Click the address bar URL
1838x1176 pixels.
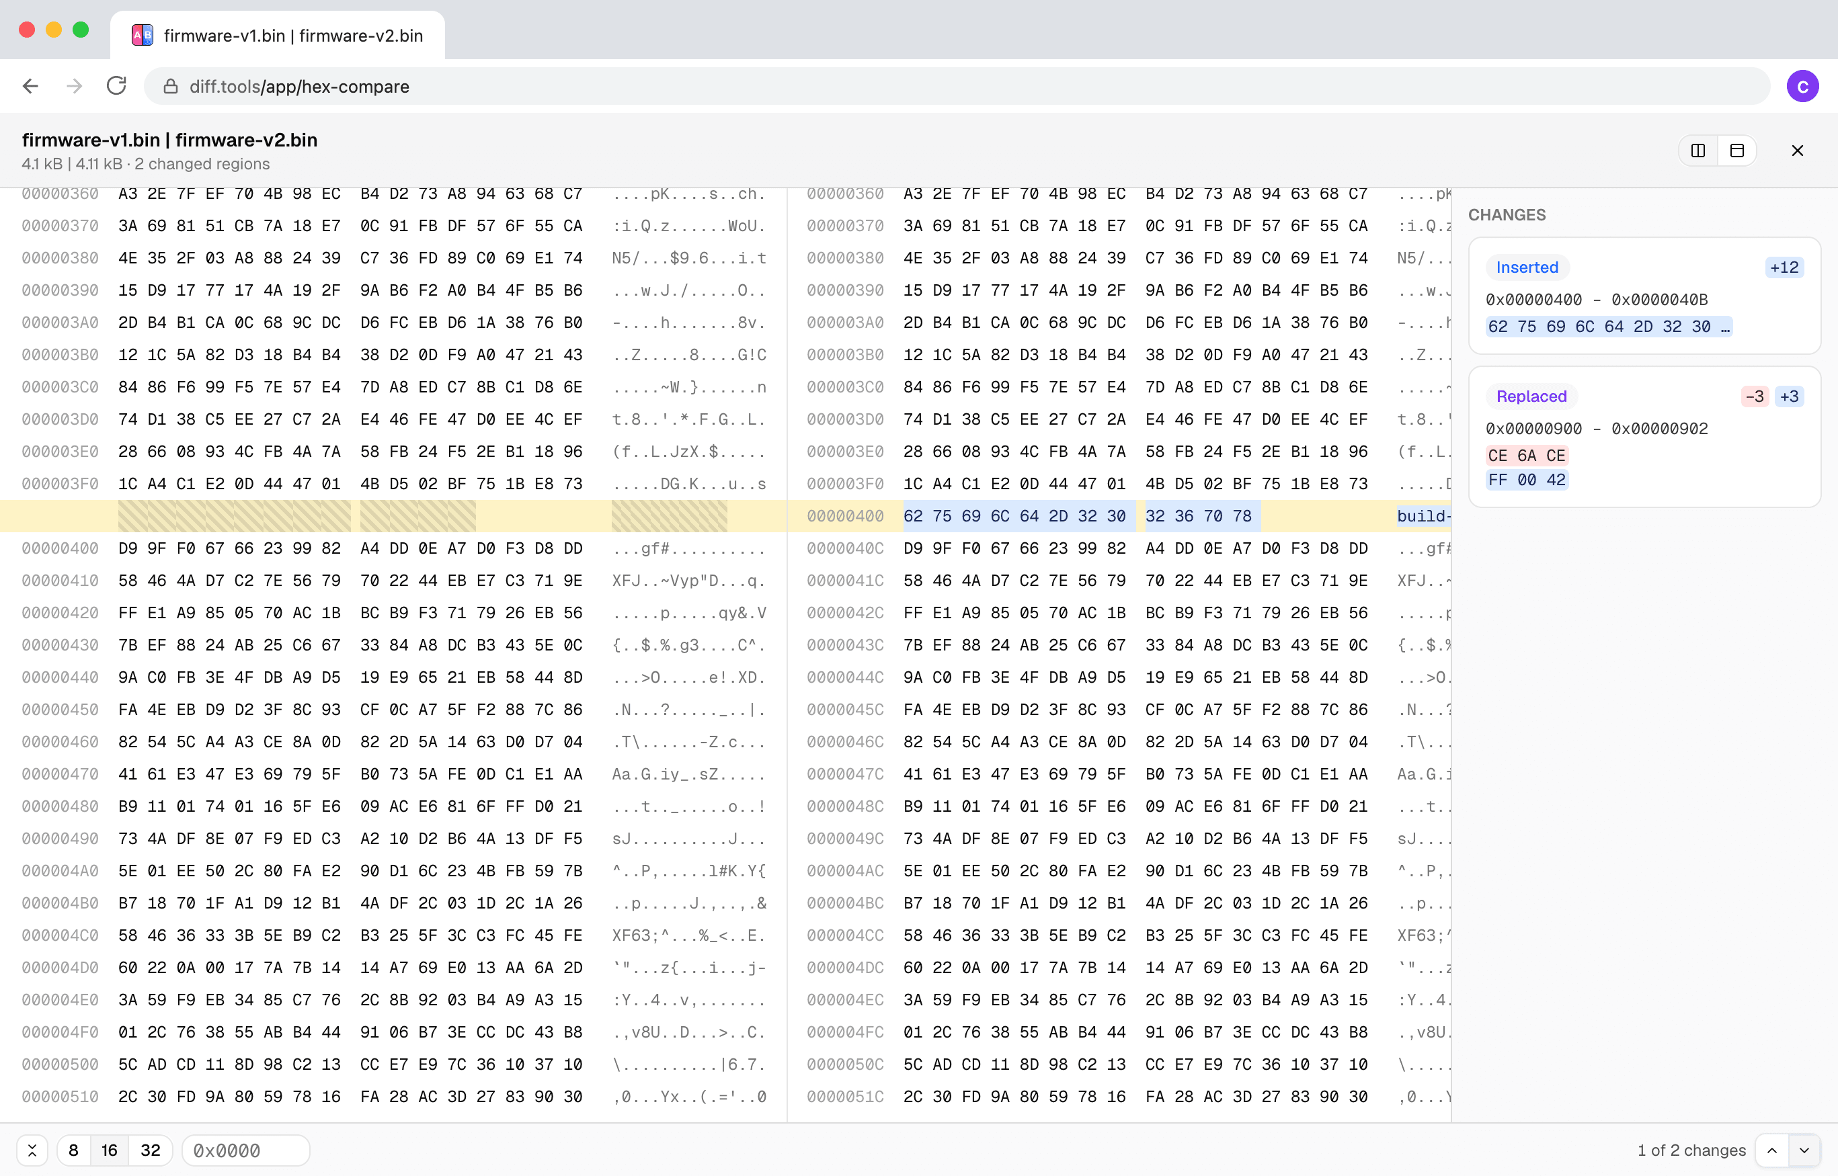pos(298,86)
